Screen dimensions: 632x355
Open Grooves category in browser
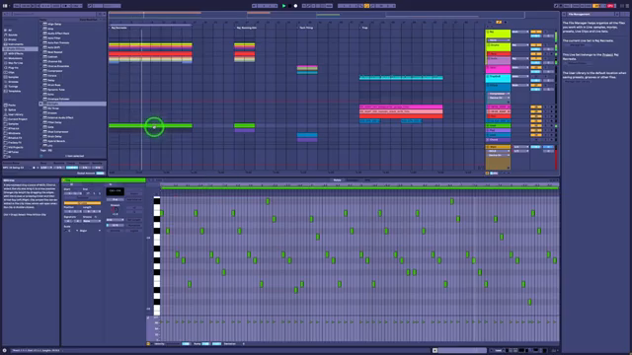(13, 82)
